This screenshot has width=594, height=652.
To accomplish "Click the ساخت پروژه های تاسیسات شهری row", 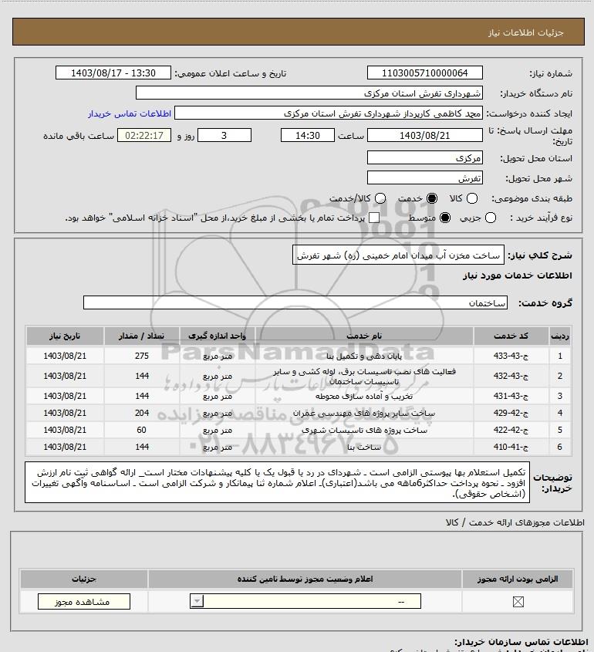I will coord(299,430).
